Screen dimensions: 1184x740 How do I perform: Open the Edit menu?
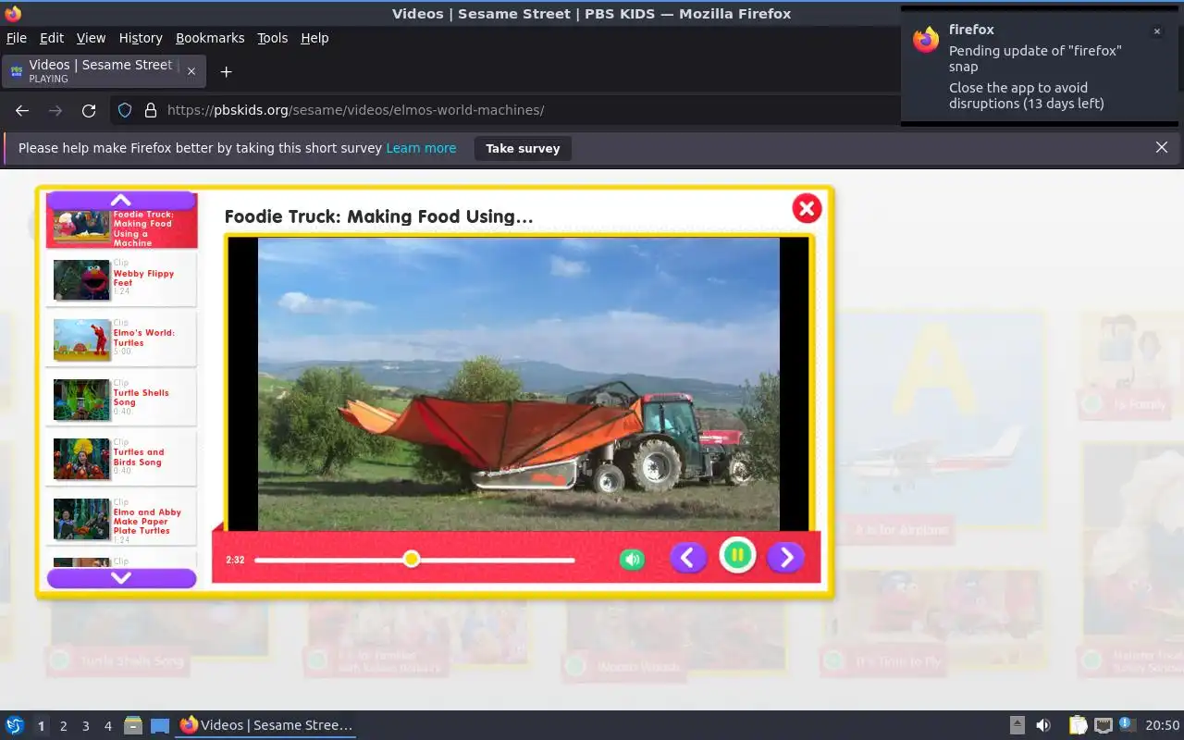click(52, 38)
